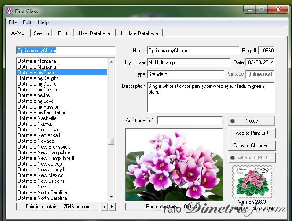Click the Vintage (future use) field

[260, 74]
